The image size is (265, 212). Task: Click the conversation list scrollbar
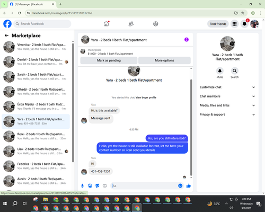click(73, 102)
